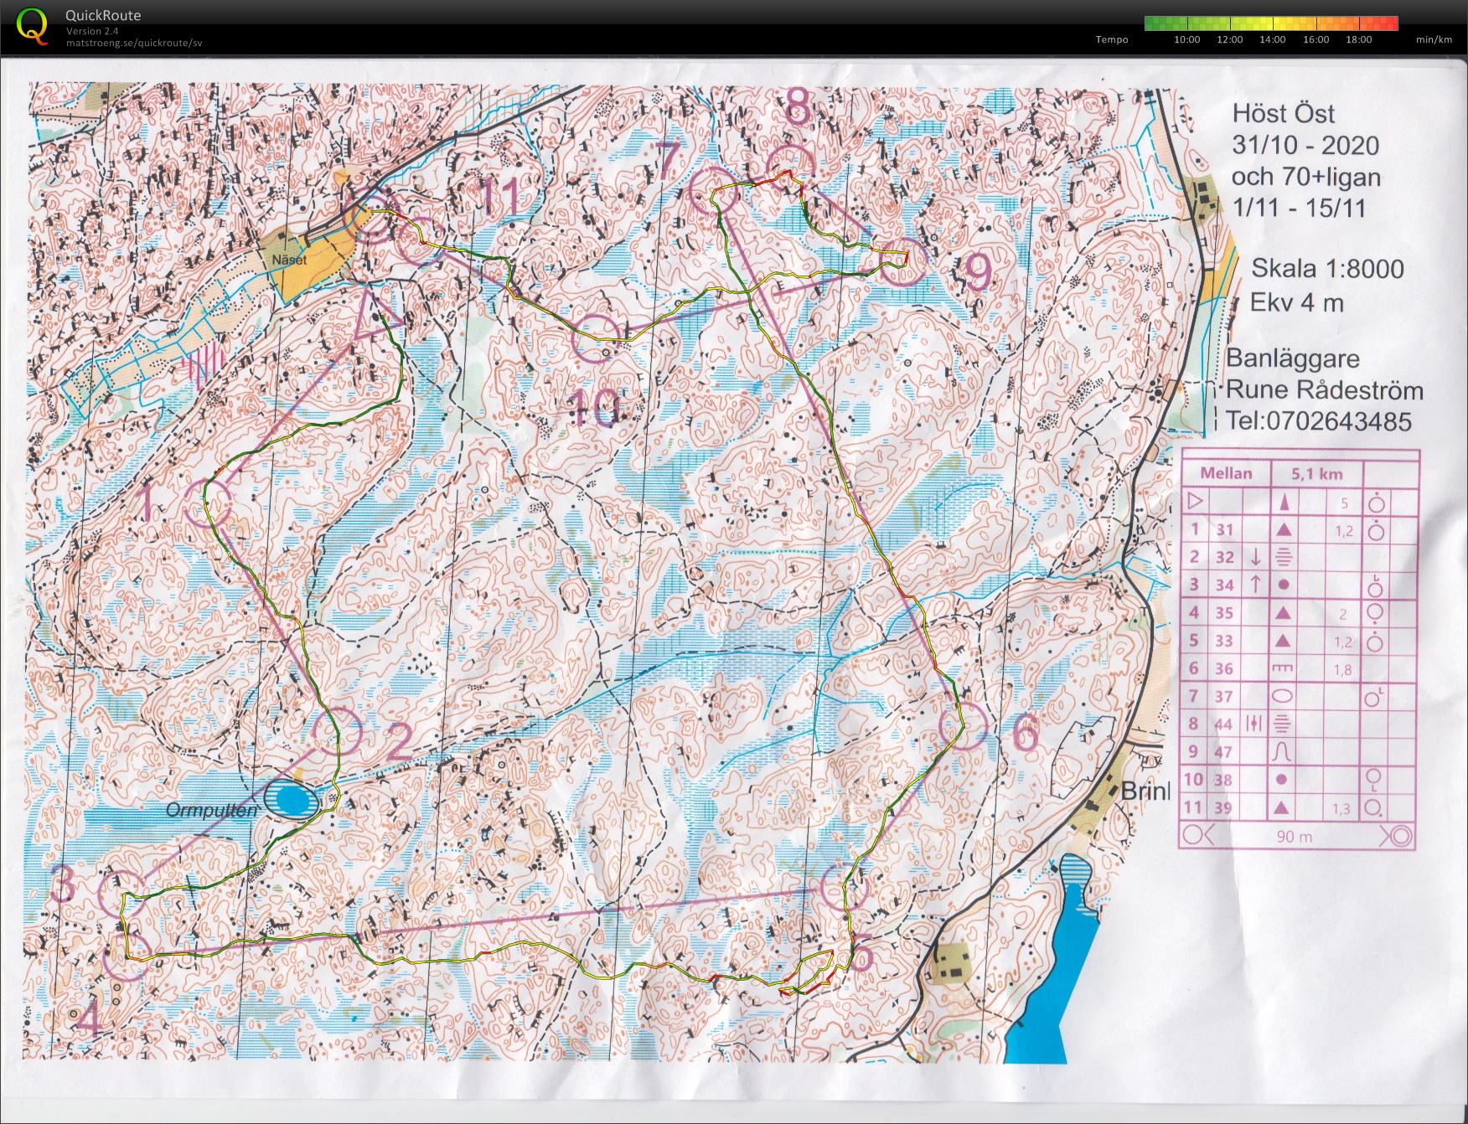Click the Näset place label
This screenshot has width=1468, height=1124.
(x=289, y=260)
